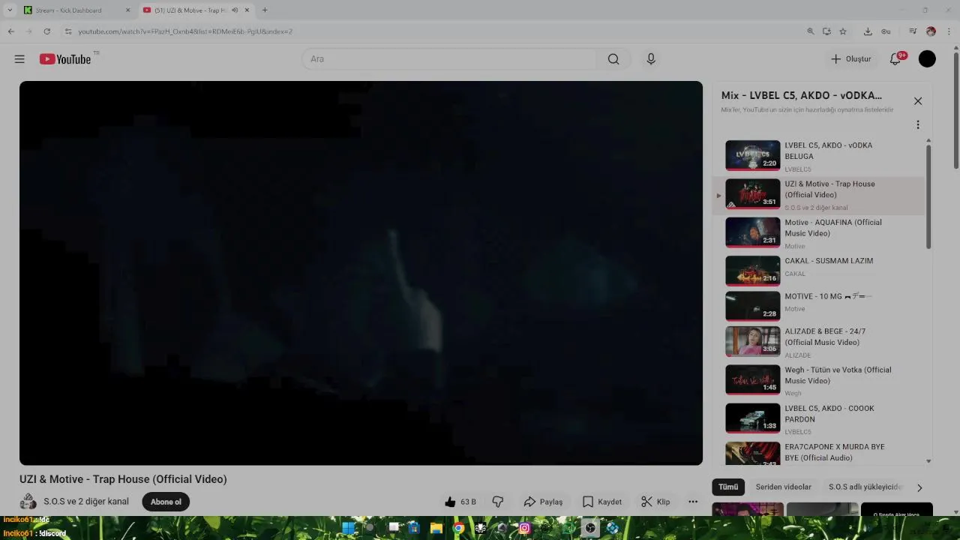The width and height of the screenshot is (960, 540).
Task: Install app via address bar icon
Action: tap(826, 31)
